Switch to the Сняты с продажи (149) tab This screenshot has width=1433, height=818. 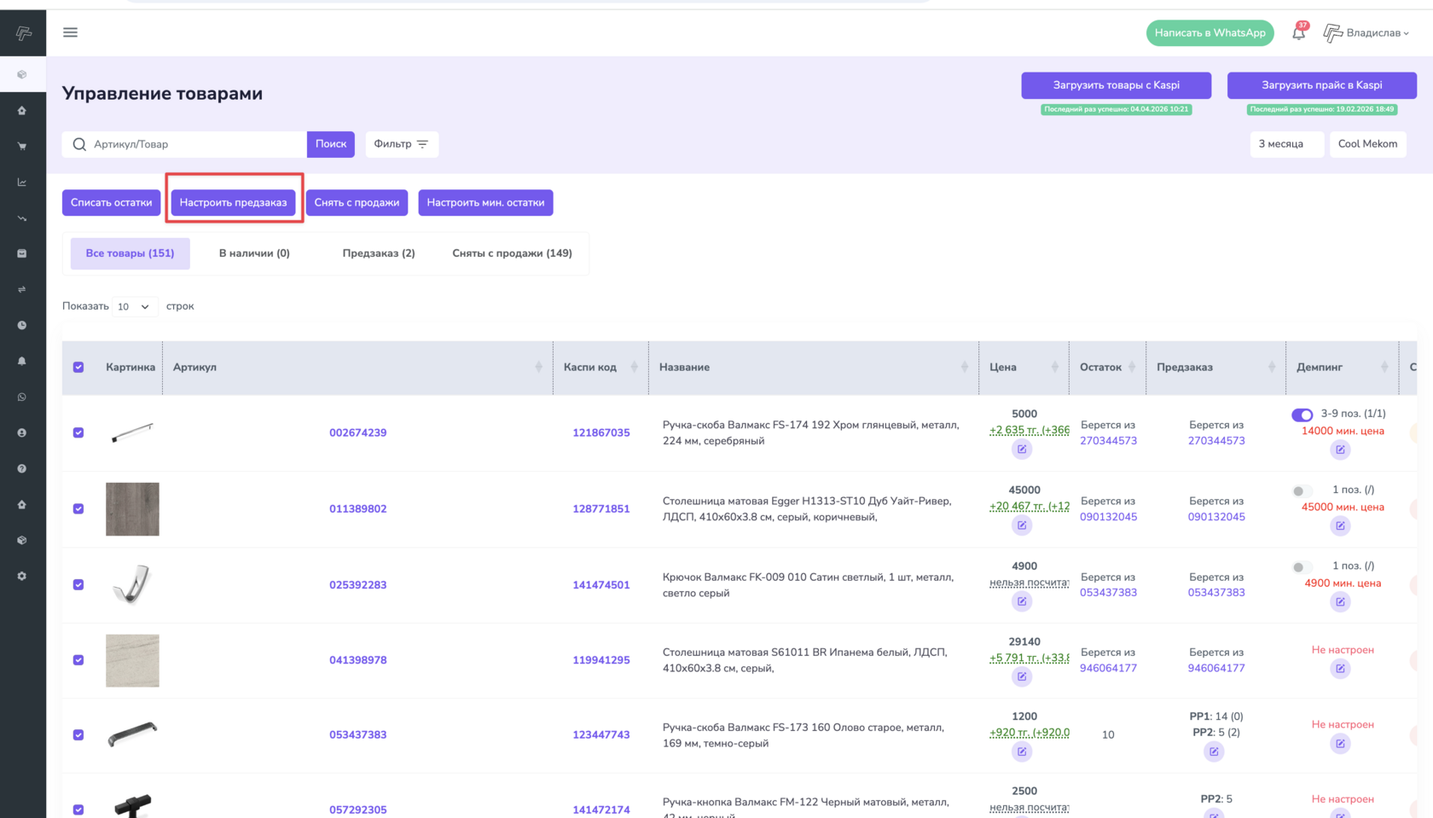point(512,253)
